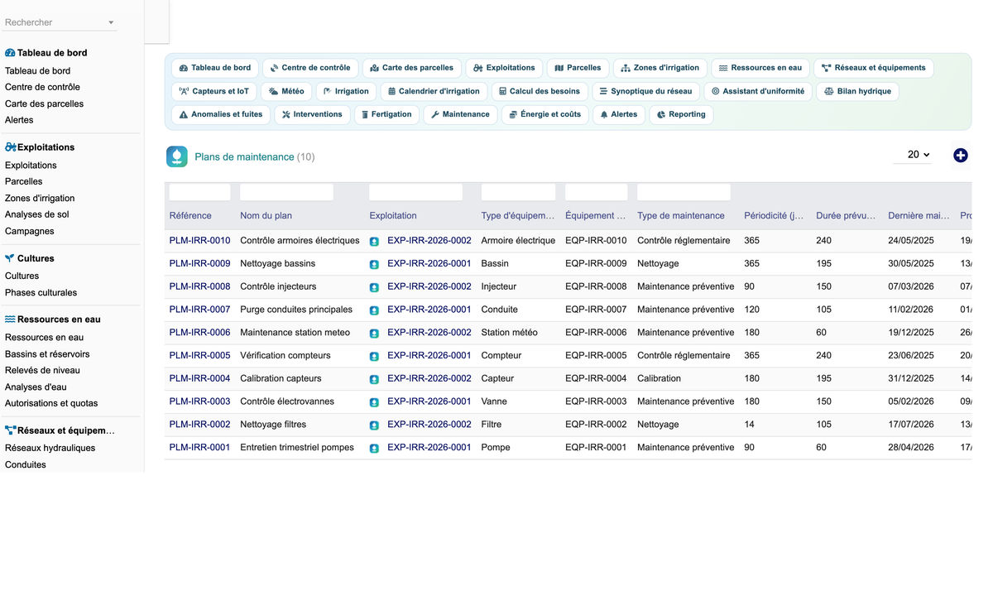Open Alertes in sidebar menu
The height and width of the screenshot is (615, 993).
19,120
